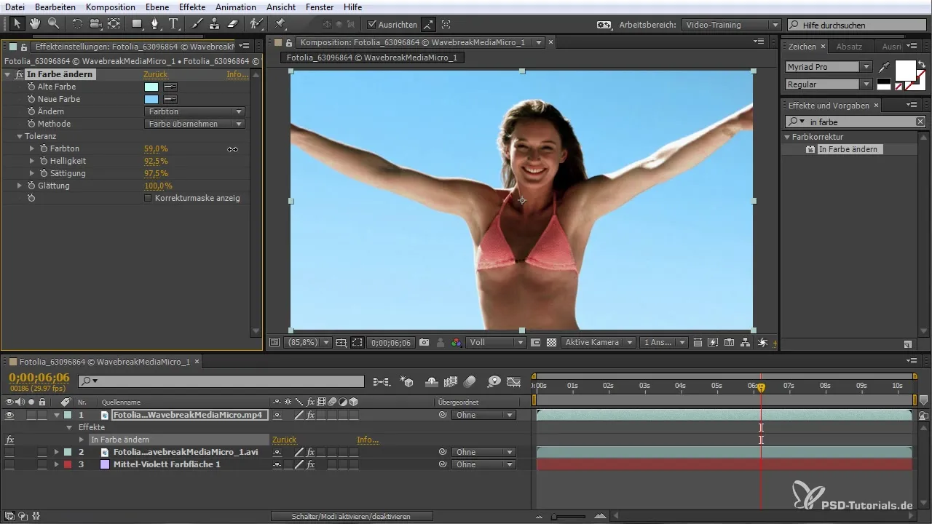Image resolution: width=932 pixels, height=524 pixels.
Task: Toggle the Ausrichten snapping checkbox
Action: click(x=372, y=24)
